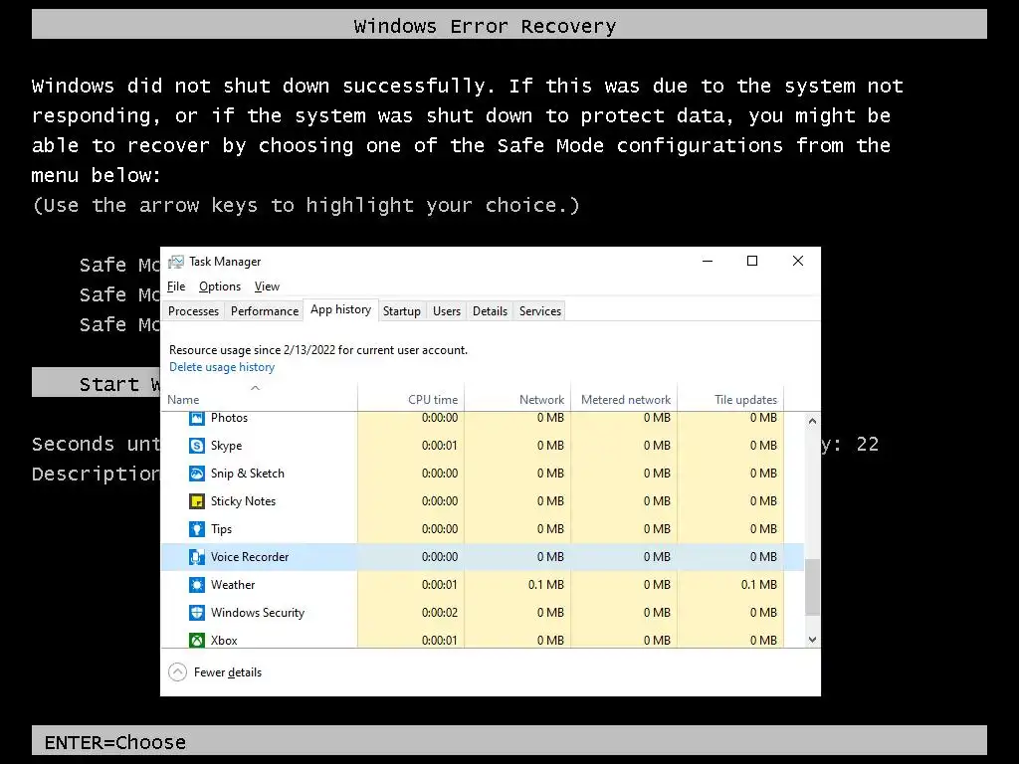The image size is (1019, 764).
Task: Open the File menu
Action: point(176,286)
